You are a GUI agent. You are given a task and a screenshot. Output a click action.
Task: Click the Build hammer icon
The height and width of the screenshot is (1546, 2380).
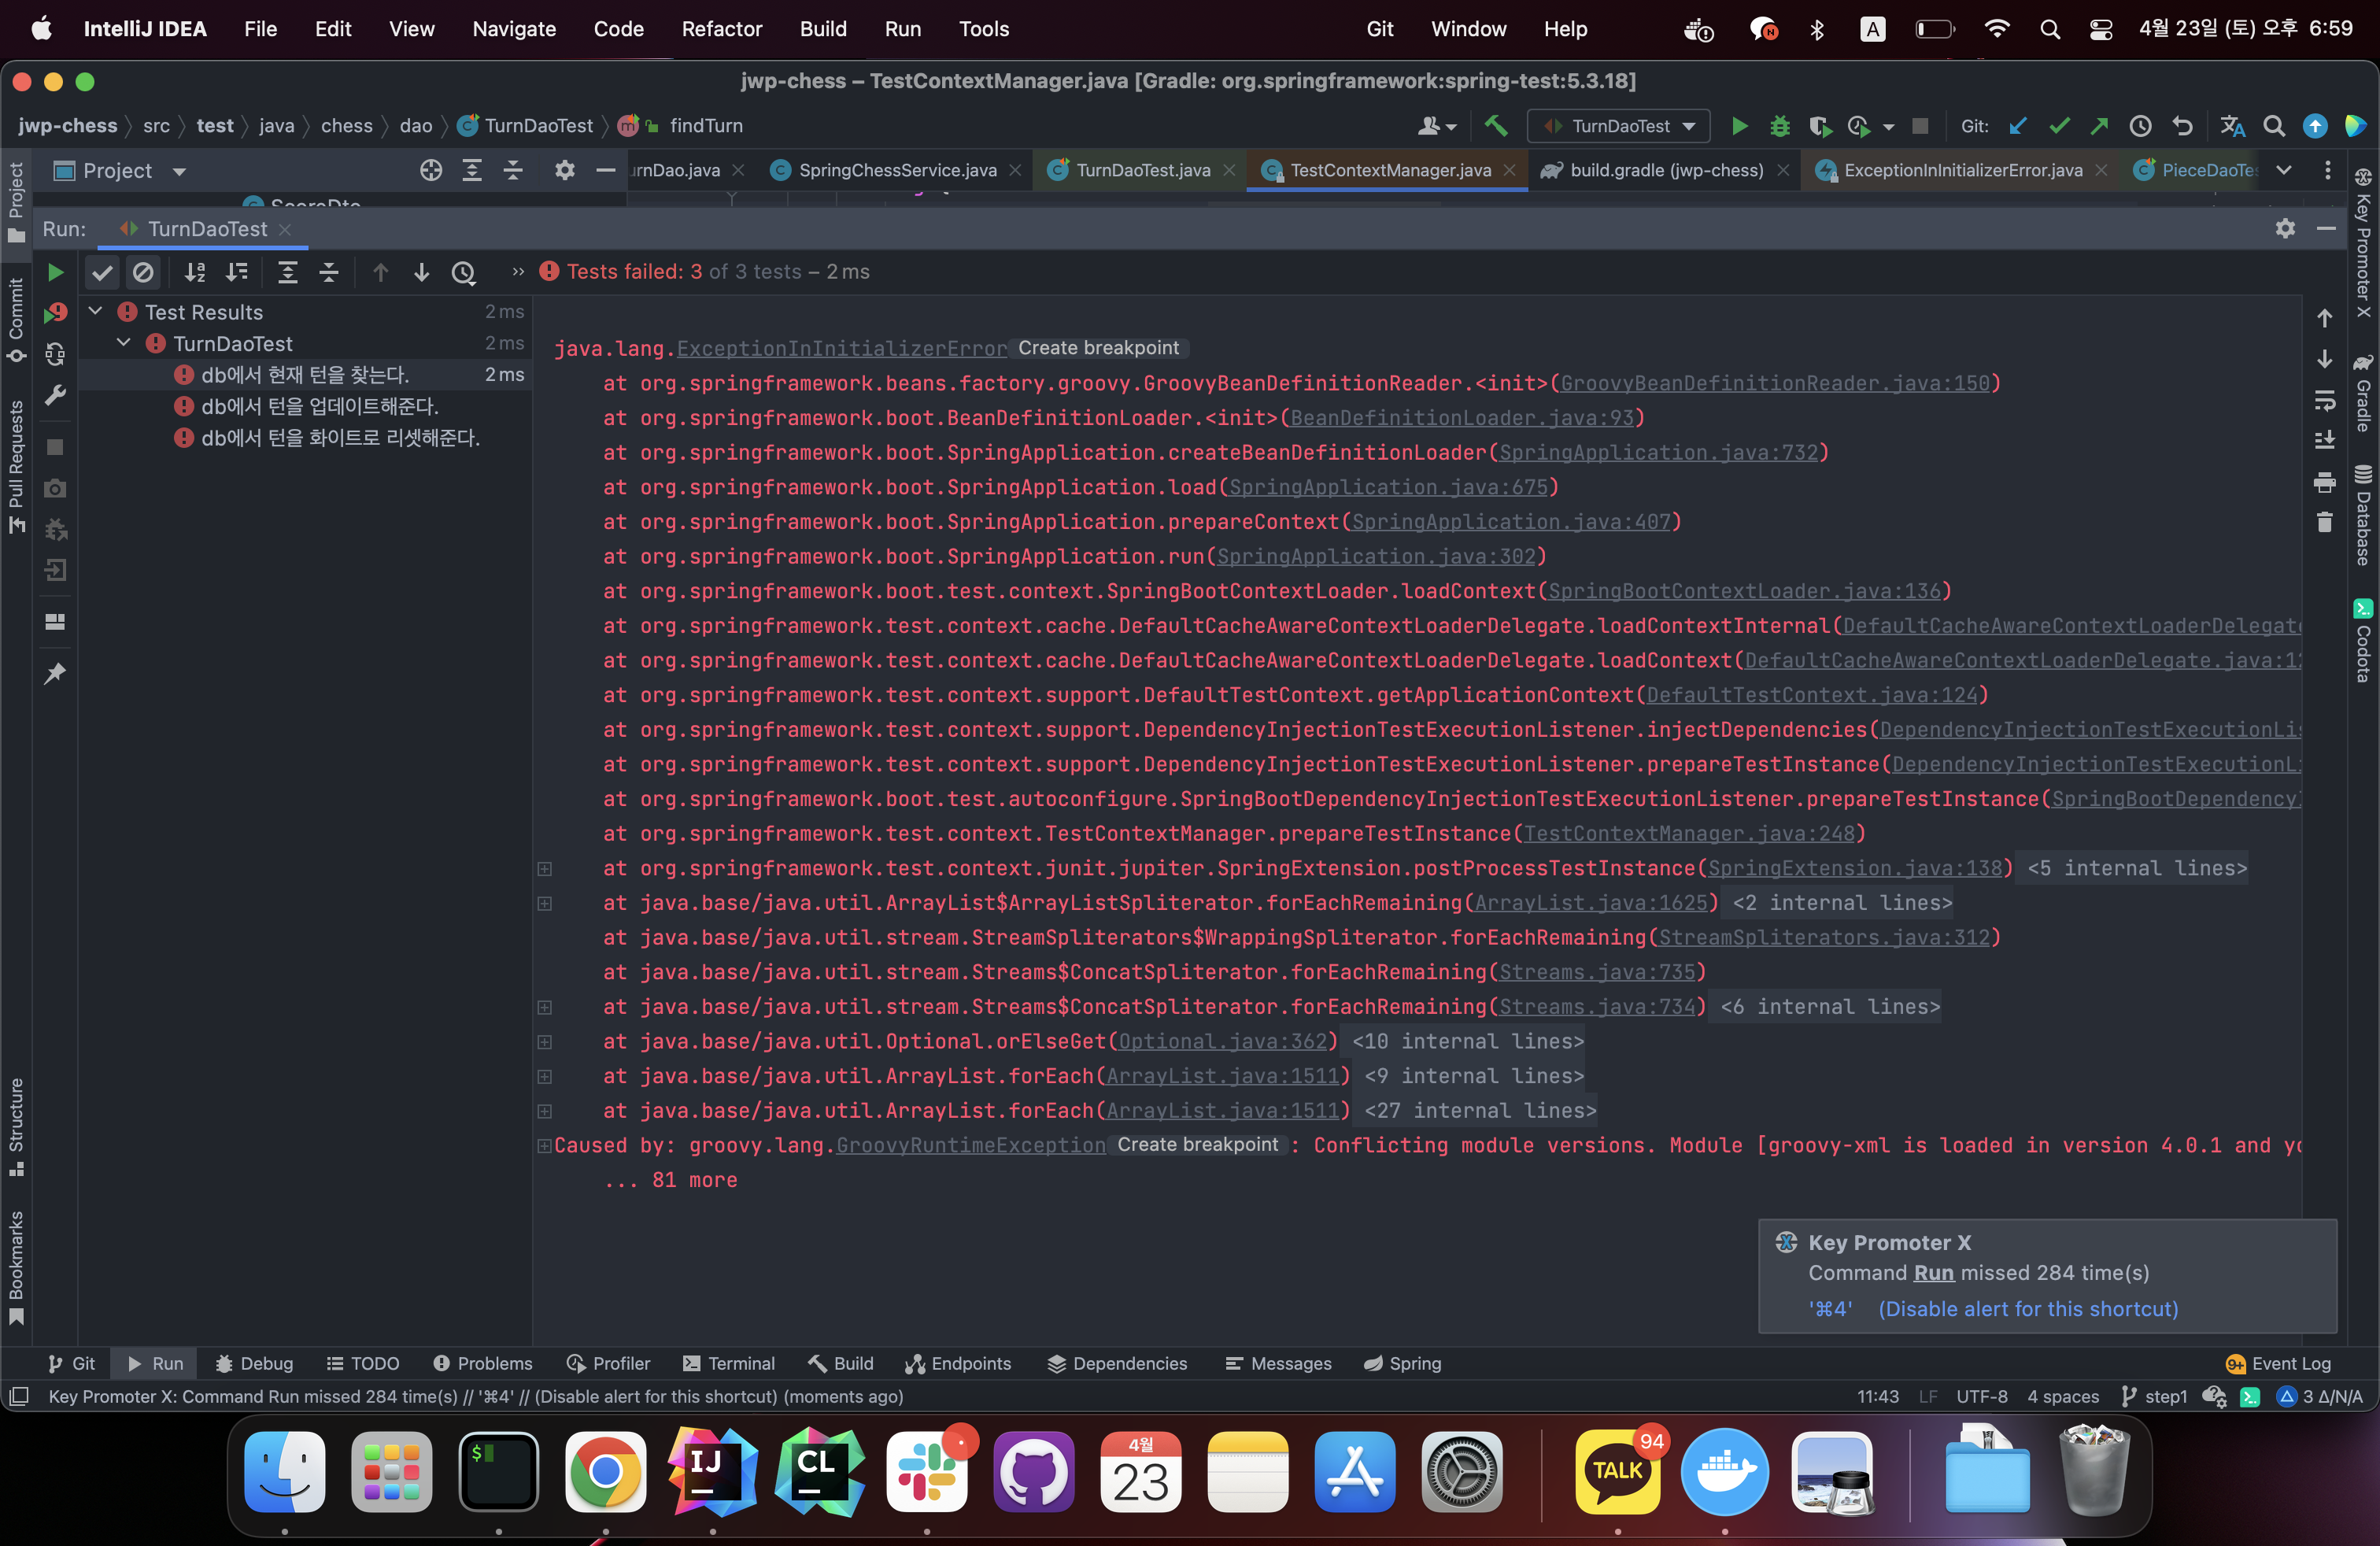tap(1496, 126)
